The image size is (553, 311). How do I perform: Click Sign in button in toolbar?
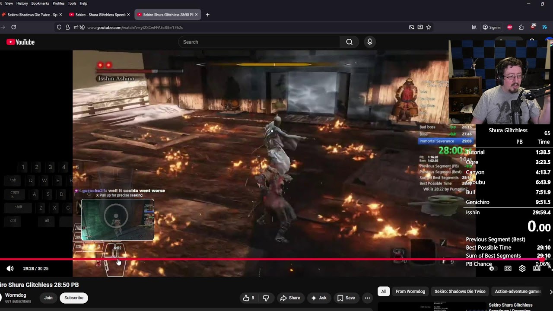click(x=492, y=27)
